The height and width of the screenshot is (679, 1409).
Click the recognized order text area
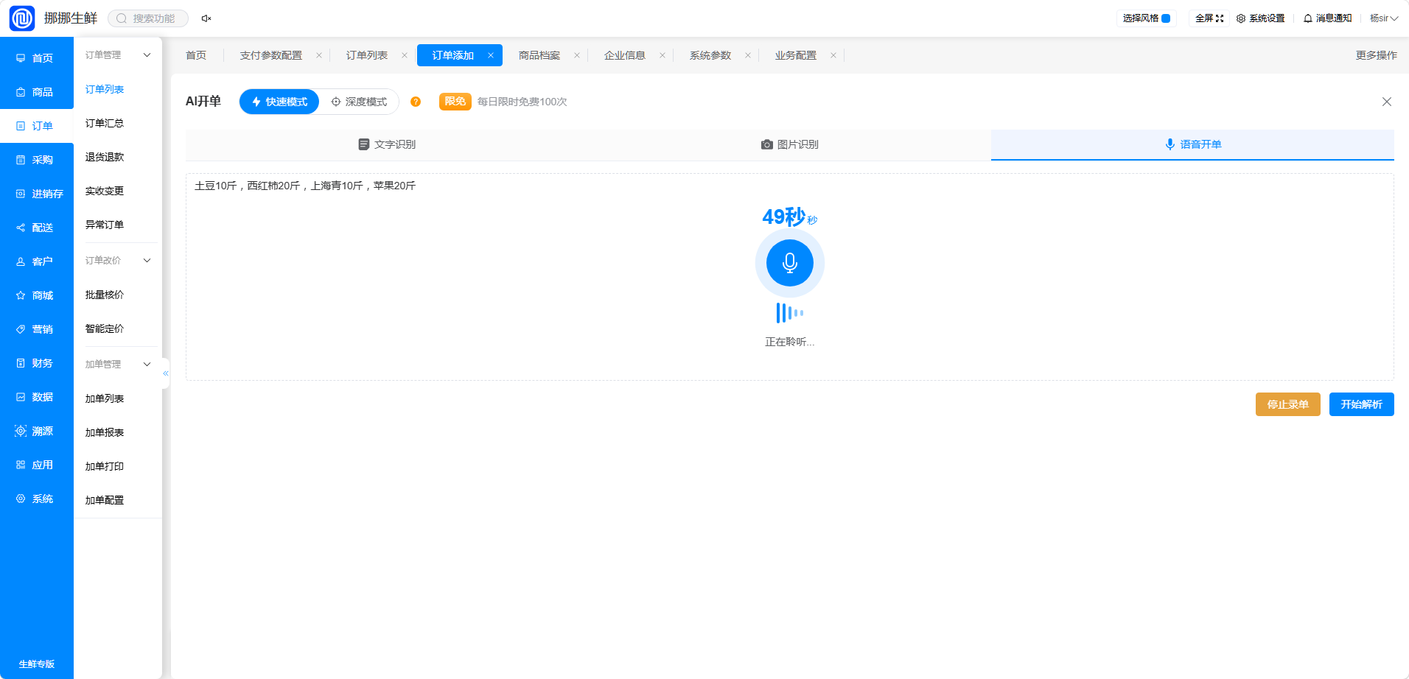pyautogui.click(x=789, y=277)
